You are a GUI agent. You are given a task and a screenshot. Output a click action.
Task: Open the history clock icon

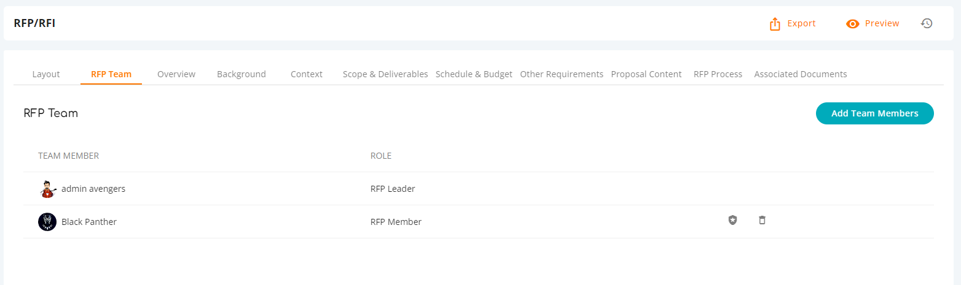click(927, 23)
